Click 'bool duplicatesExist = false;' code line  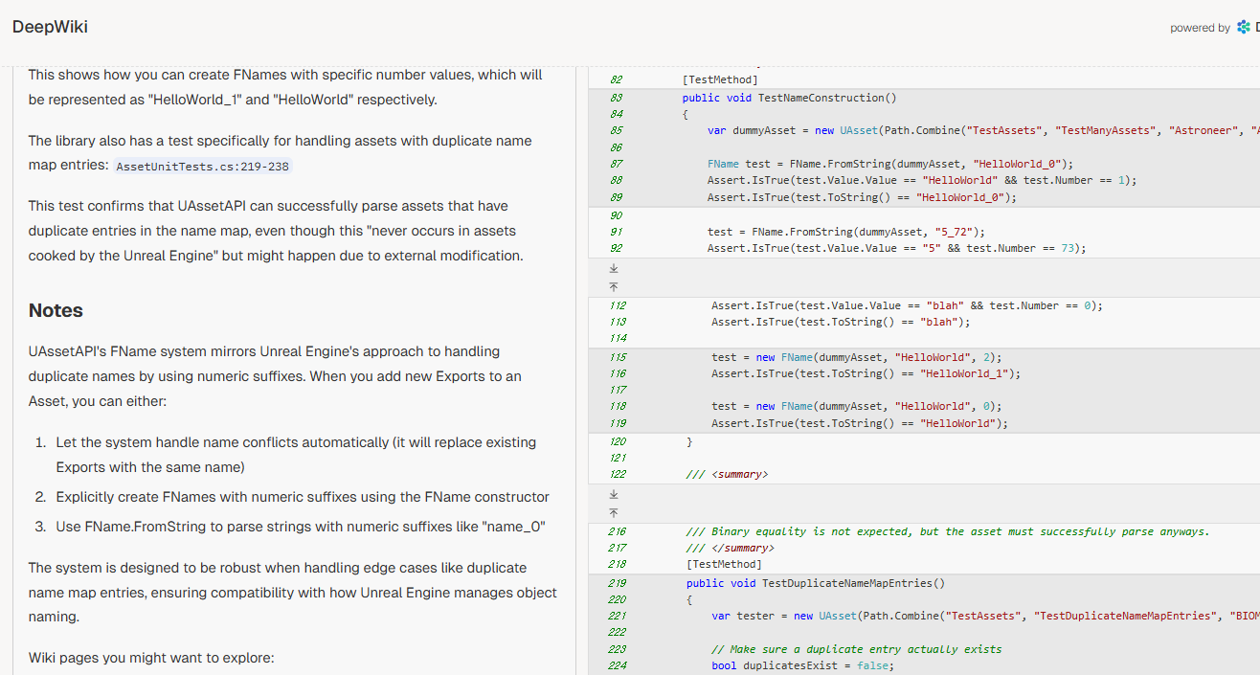point(801,665)
